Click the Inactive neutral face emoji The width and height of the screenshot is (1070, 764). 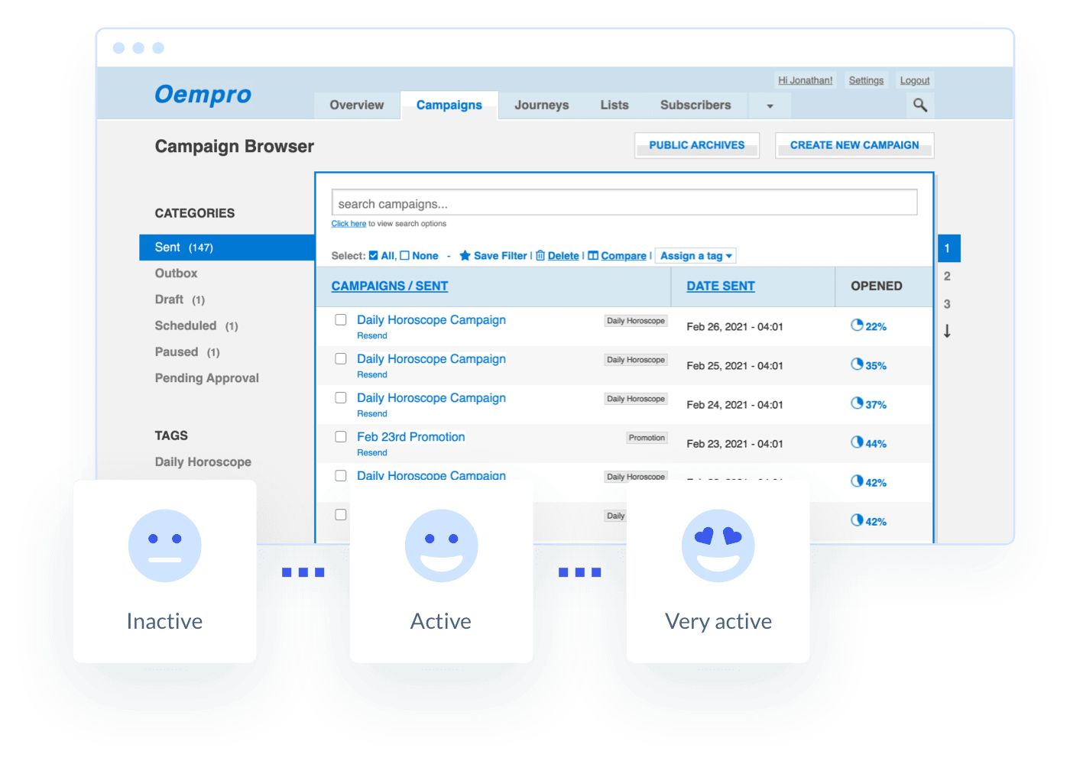tap(164, 545)
